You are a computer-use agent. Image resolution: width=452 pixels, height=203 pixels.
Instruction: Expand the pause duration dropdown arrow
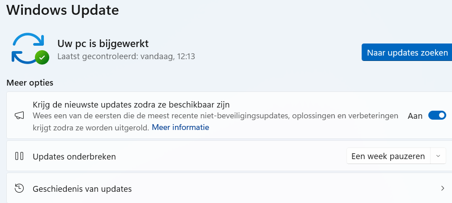click(438, 156)
